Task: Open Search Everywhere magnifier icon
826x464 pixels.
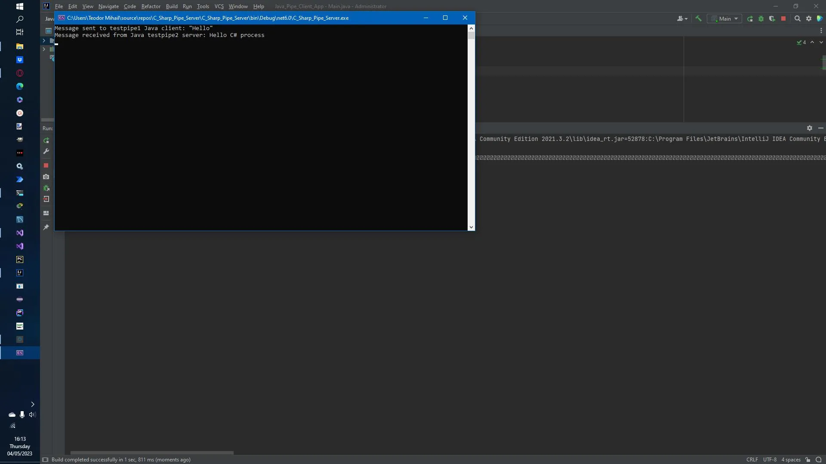Action: click(797, 18)
